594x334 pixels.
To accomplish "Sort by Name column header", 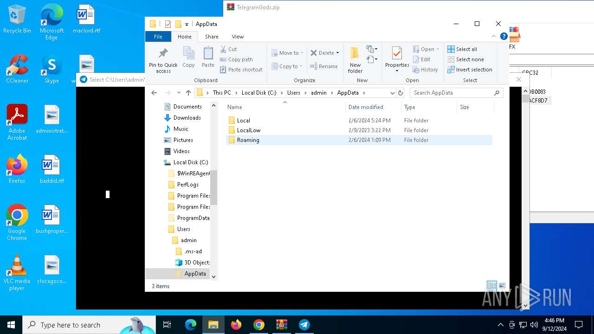I will pos(285,107).
